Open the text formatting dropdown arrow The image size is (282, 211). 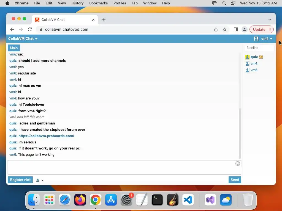point(43,180)
